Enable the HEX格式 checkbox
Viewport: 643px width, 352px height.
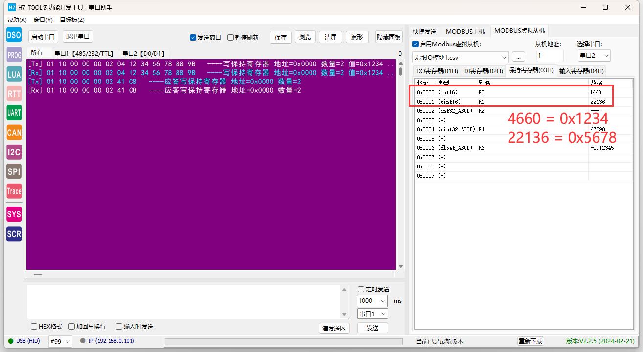[46, 326]
